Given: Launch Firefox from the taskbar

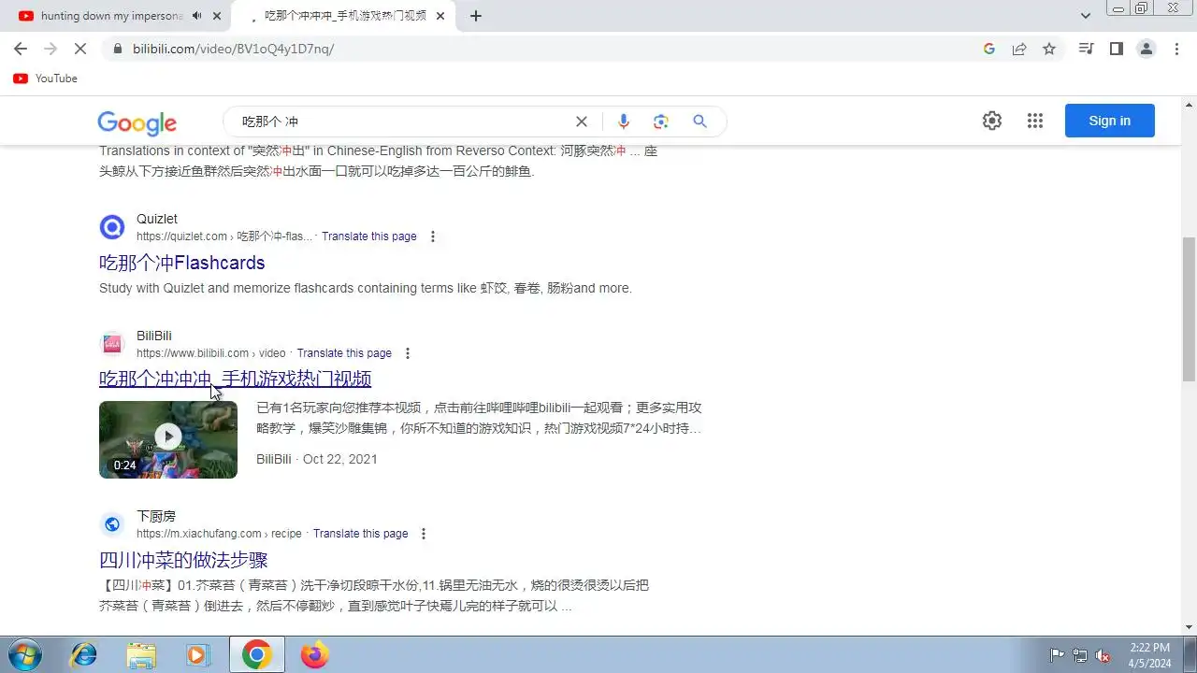Looking at the screenshot, I should [314, 655].
